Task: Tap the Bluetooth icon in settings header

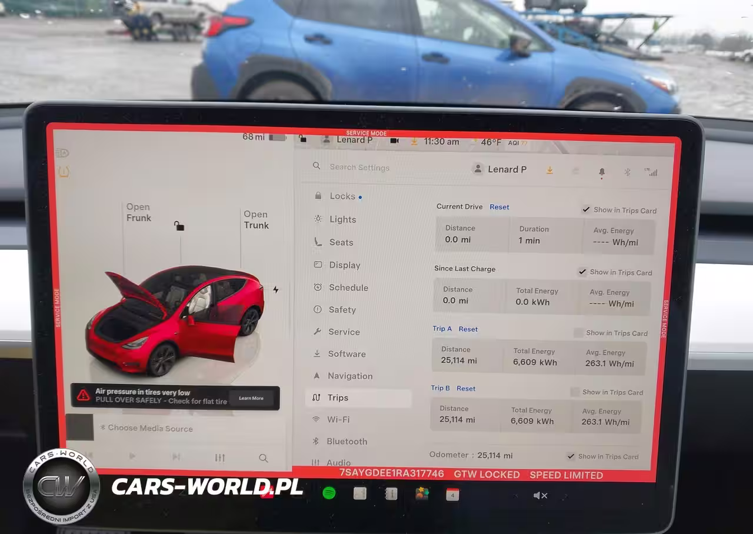Action: 627,172
